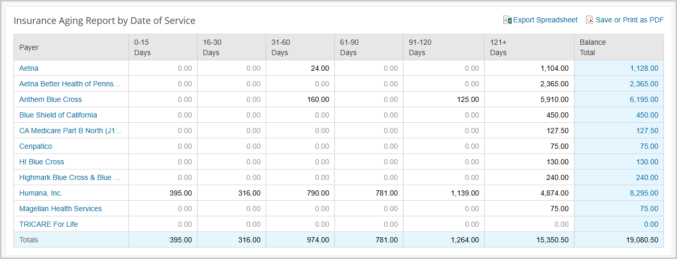Click balance total 2,365.00
Viewport: 677px width, 259px height.
coord(644,84)
